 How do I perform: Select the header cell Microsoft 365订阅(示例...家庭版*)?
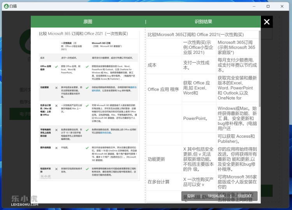click(x=237, y=47)
